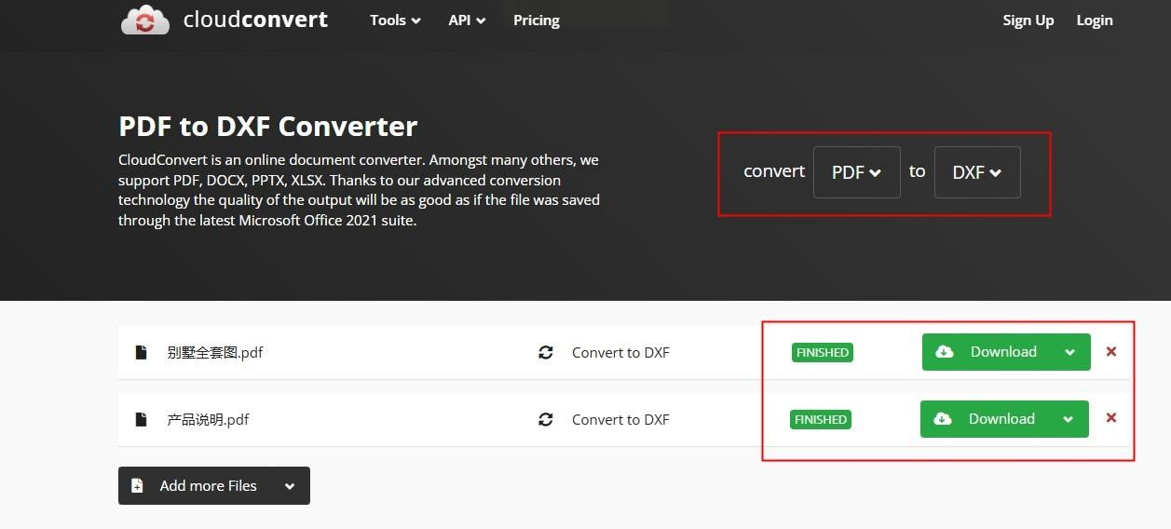Click FINISHED status badge for 产品说明.pdf

point(821,419)
